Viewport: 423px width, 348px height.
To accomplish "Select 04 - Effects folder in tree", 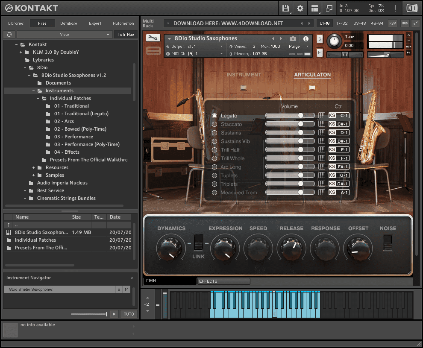I will [67, 152].
